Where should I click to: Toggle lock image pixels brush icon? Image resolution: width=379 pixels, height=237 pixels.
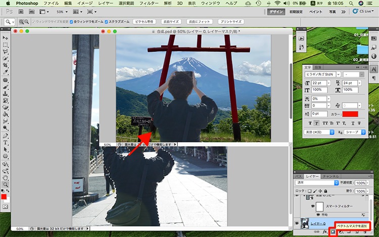(x=315, y=191)
